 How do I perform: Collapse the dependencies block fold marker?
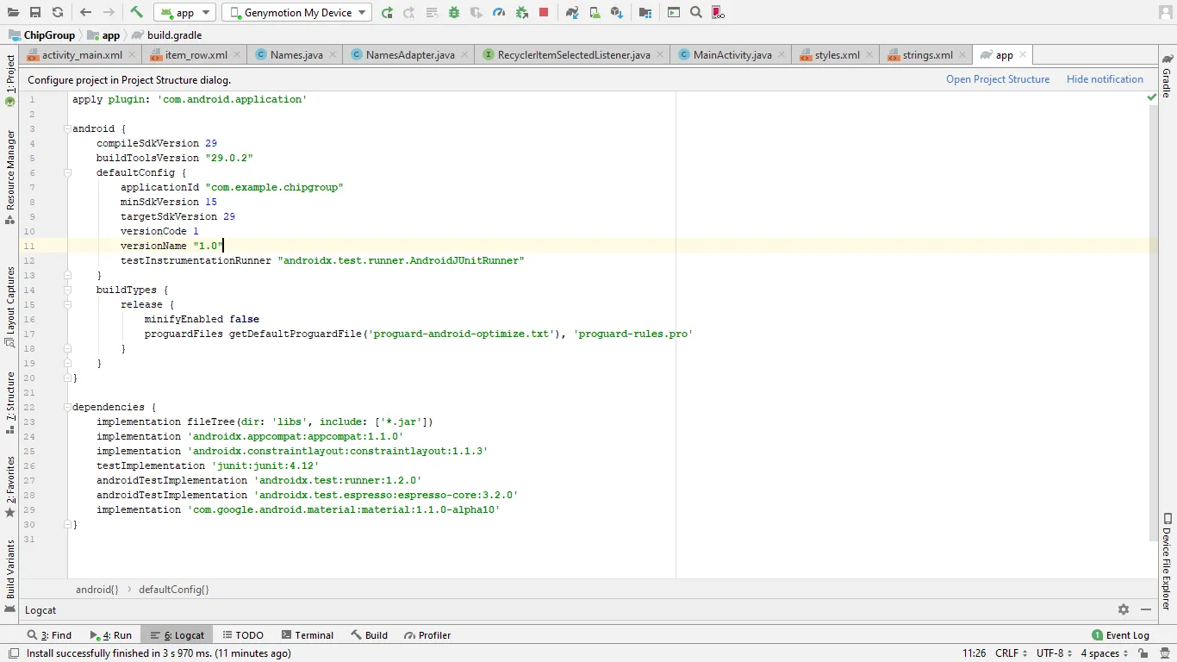pyautogui.click(x=67, y=407)
